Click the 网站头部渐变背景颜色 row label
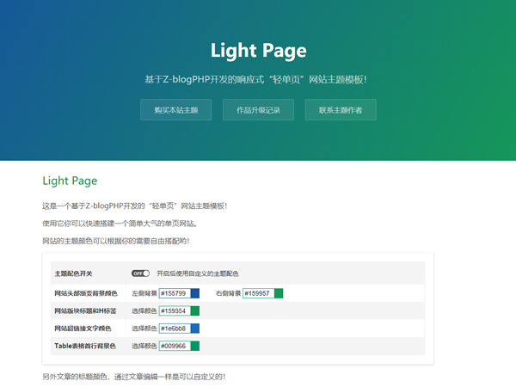The image size is (516, 387). tap(85, 293)
